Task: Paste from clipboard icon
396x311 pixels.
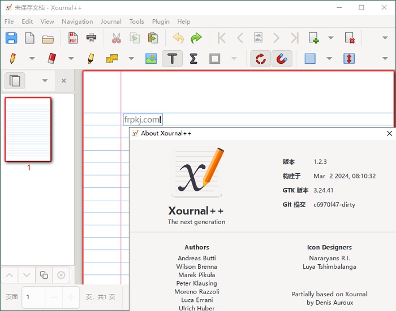Action: pos(153,38)
